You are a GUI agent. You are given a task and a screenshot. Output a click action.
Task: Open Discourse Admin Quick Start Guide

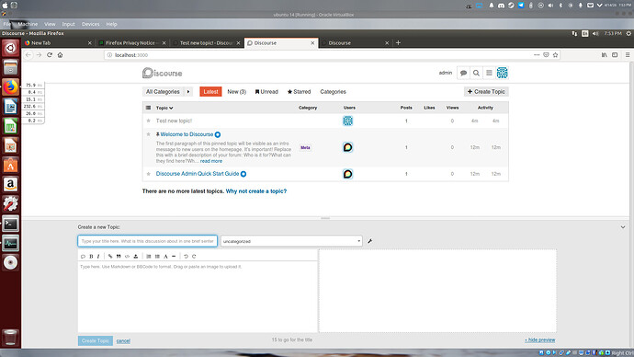(198, 174)
